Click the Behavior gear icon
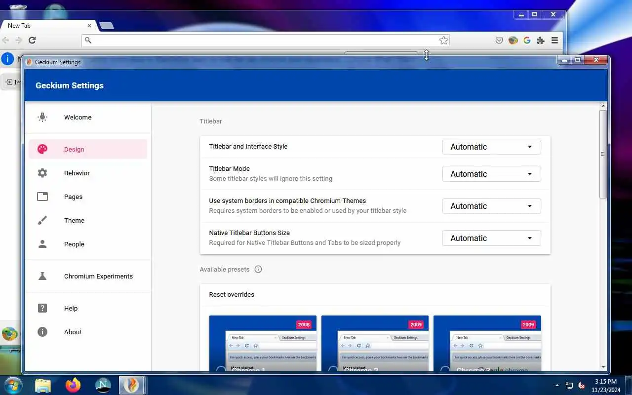632x395 pixels. (42, 173)
